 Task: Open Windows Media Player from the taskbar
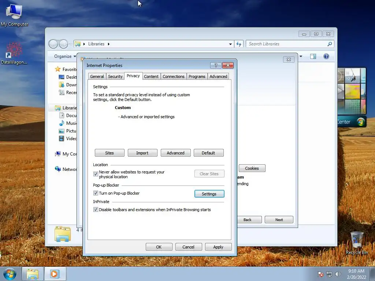55,274
